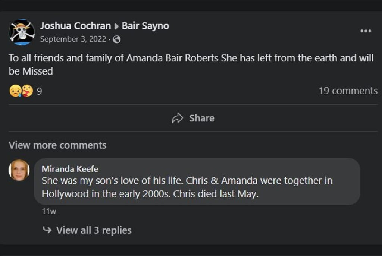The width and height of the screenshot is (382, 256).
Task: Open Bair Sayno's profile link
Action: click(x=145, y=26)
